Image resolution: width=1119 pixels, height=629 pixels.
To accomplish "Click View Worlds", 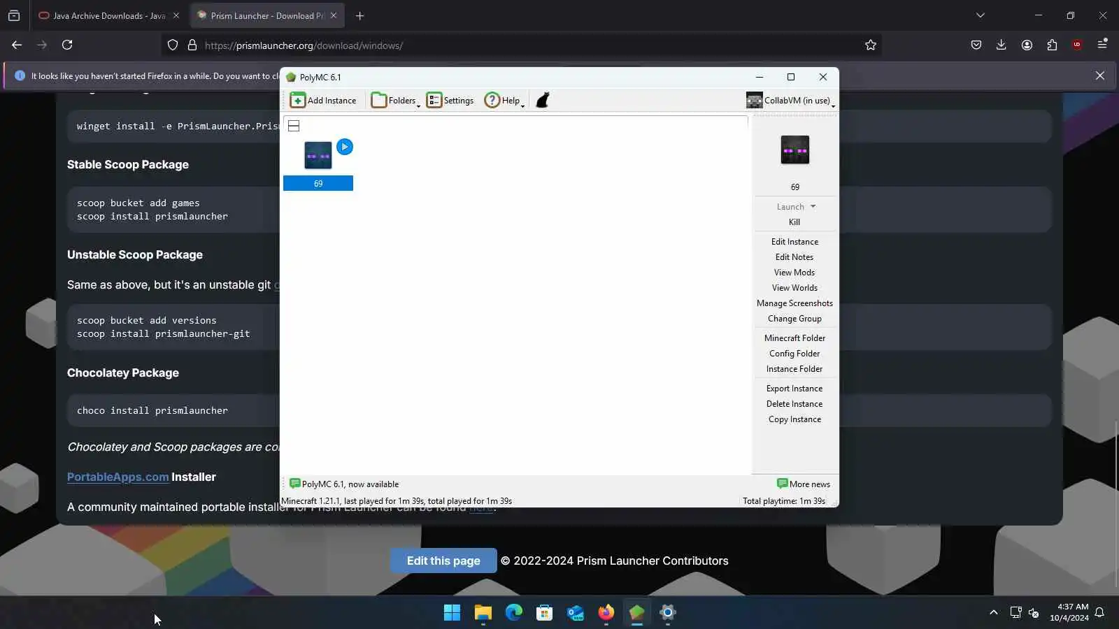I will click(794, 288).
